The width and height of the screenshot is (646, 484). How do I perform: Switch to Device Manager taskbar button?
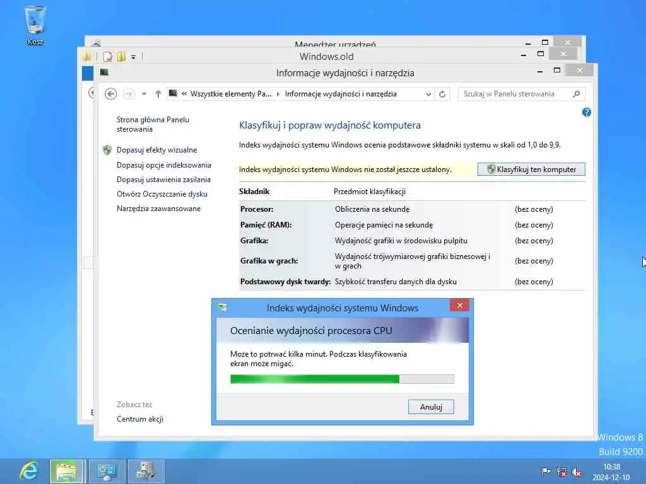(x=146, y=471)
